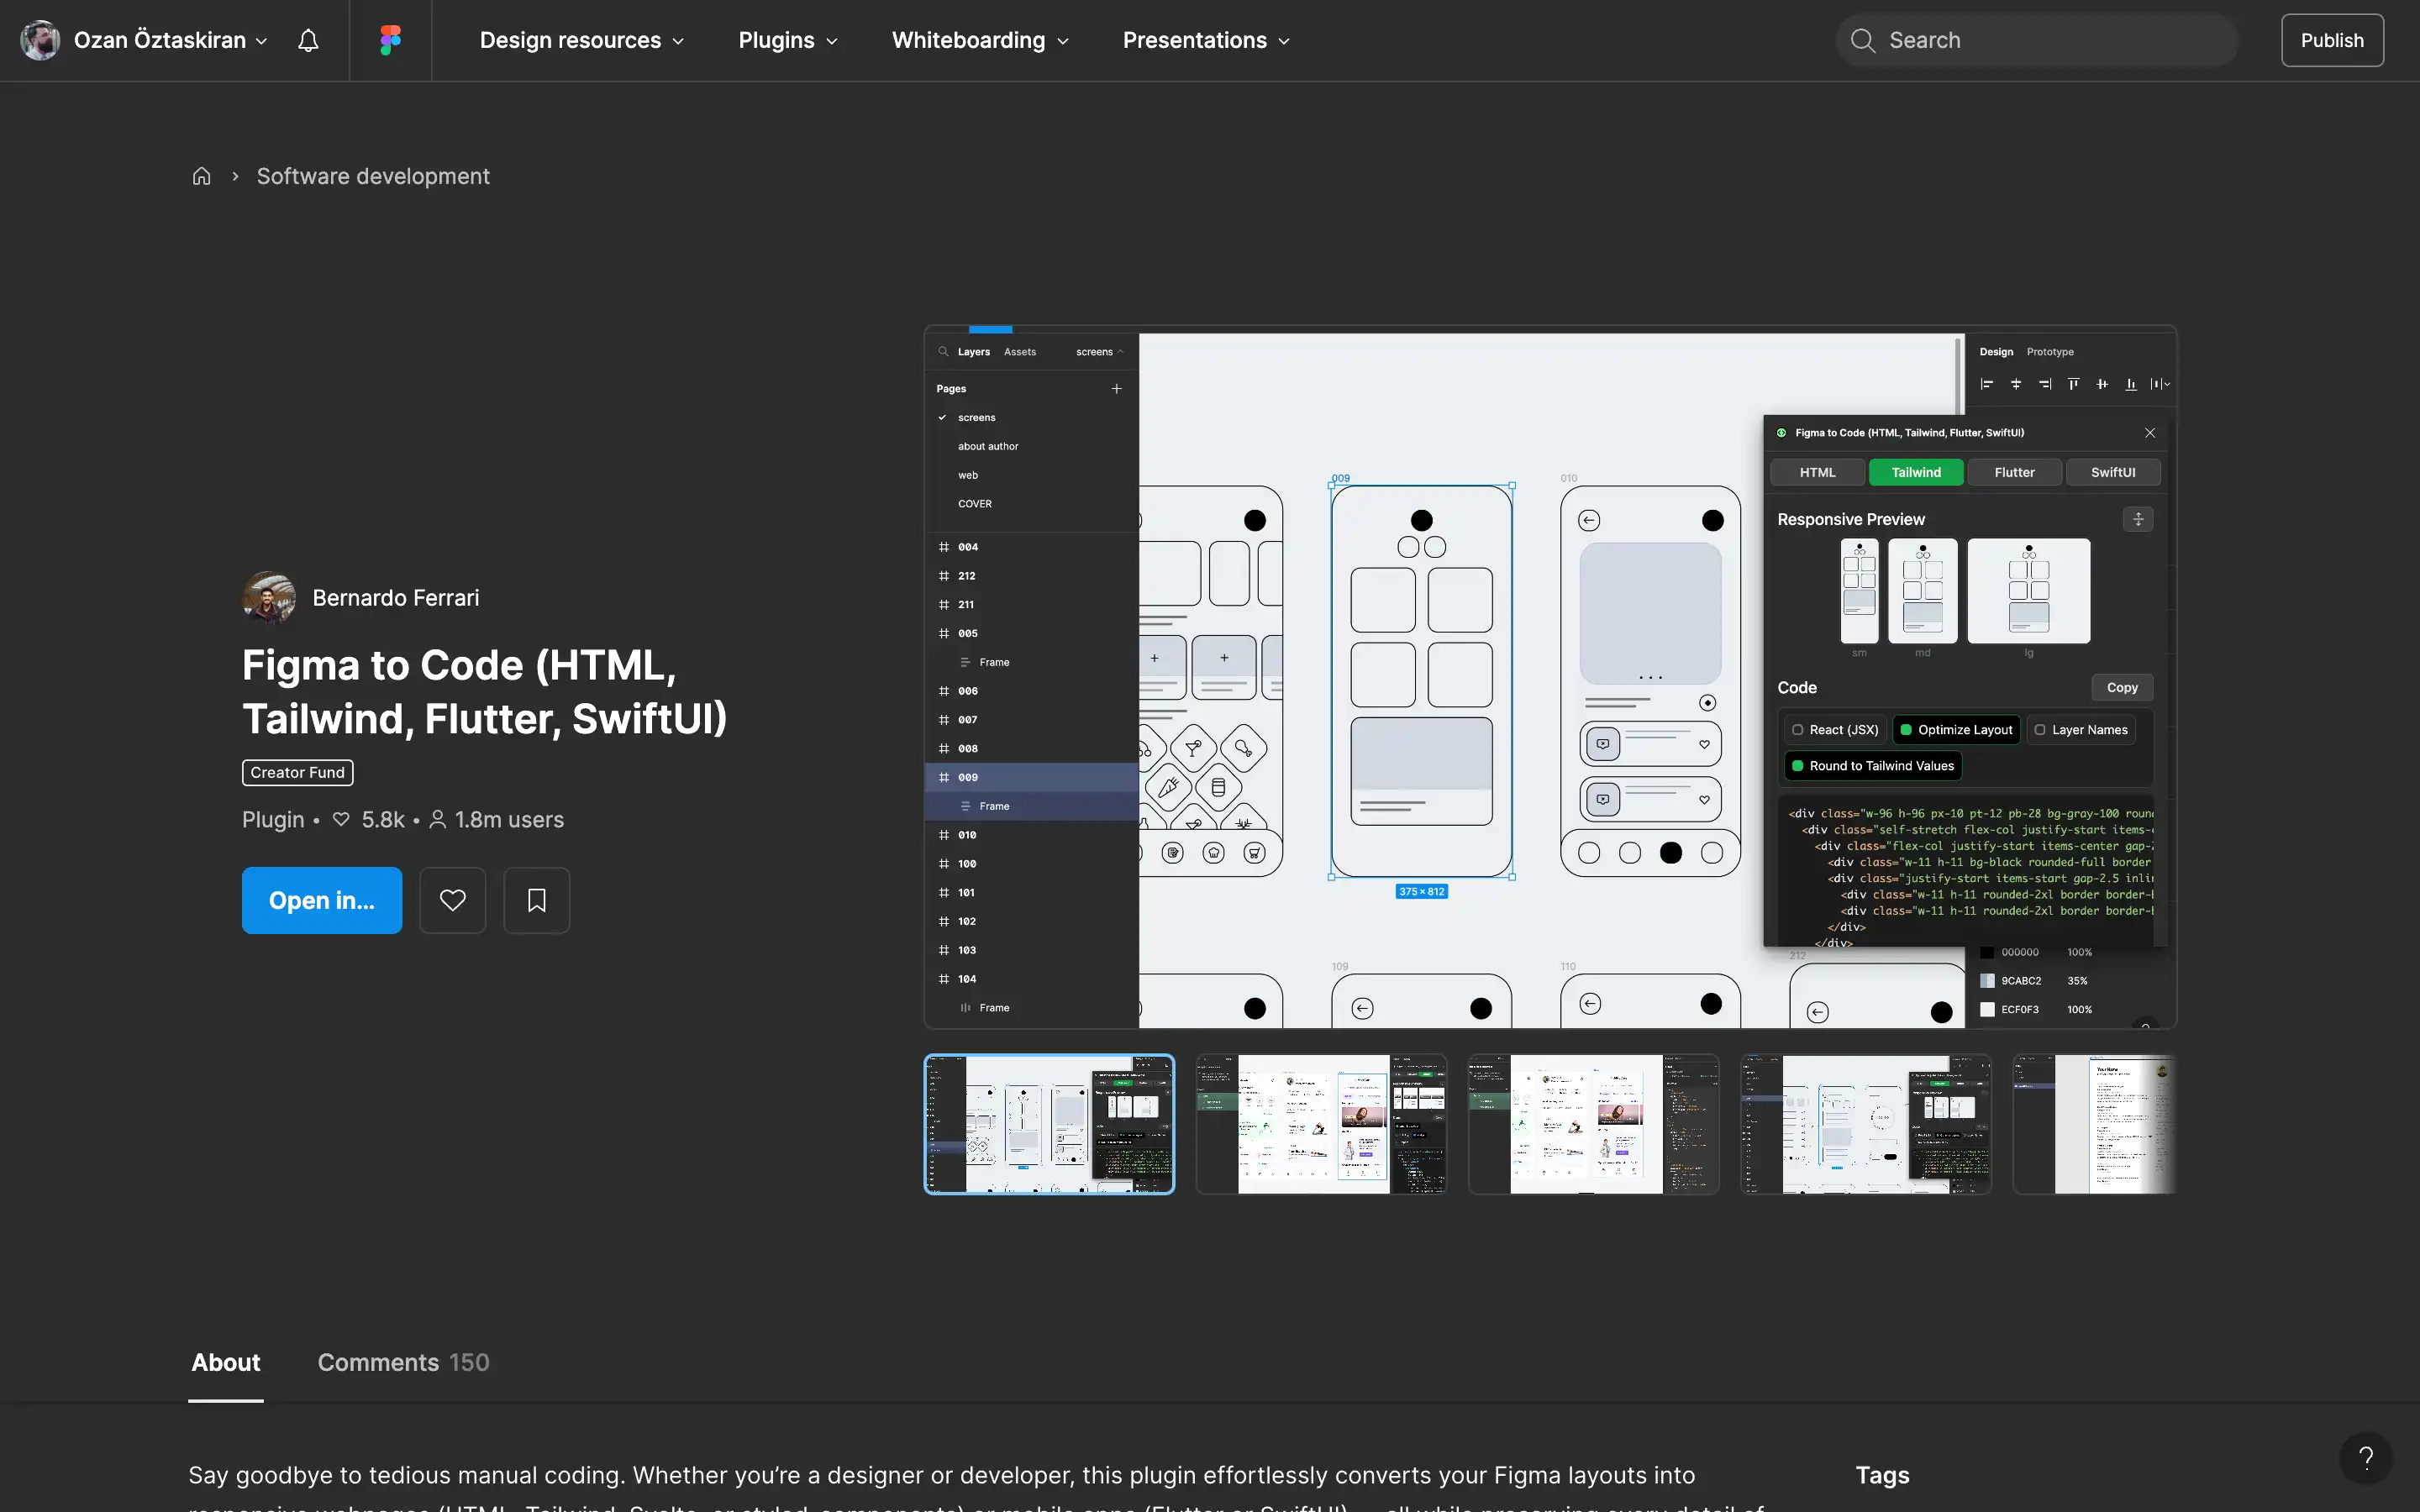
Task: Click Ozan Öztaskiran profile avatar
Action: [40, 40]
